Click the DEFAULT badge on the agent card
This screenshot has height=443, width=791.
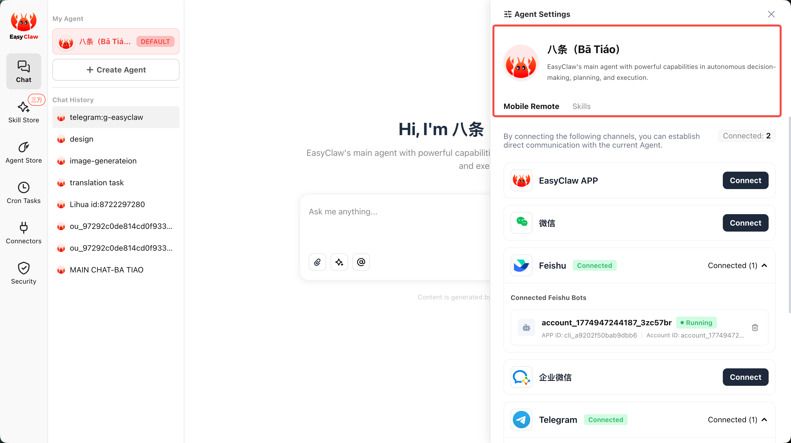click(155, 41)
